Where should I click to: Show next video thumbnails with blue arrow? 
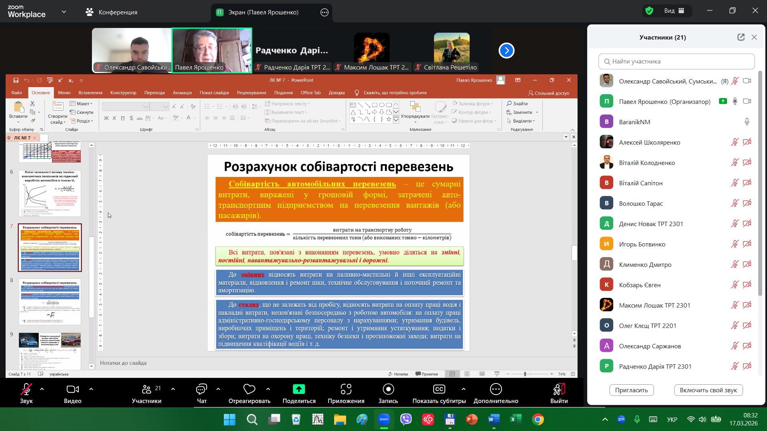(506, 51)
